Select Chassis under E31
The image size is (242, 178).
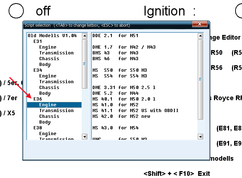pyautogui.click(x=49, y=59)
